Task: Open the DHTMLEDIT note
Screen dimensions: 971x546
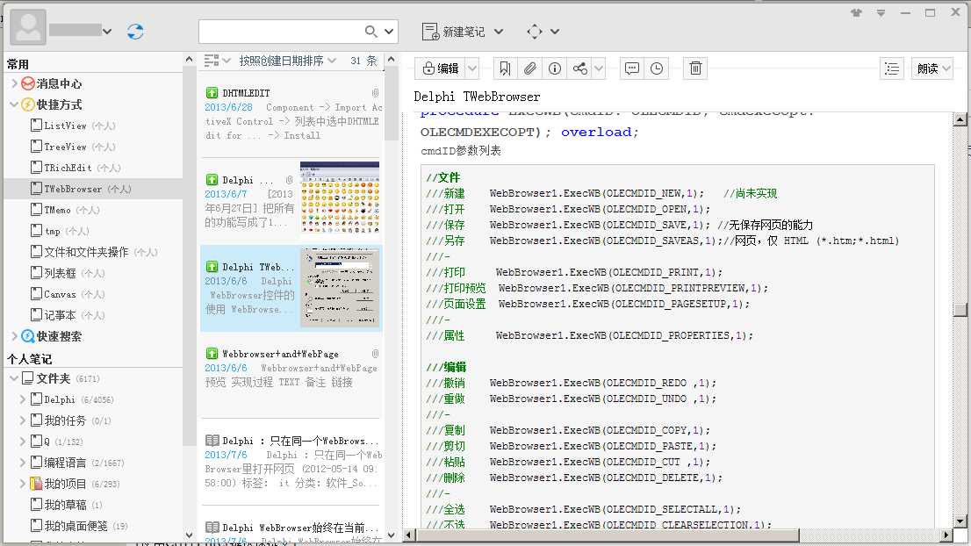Action: (x=293, y=114)
